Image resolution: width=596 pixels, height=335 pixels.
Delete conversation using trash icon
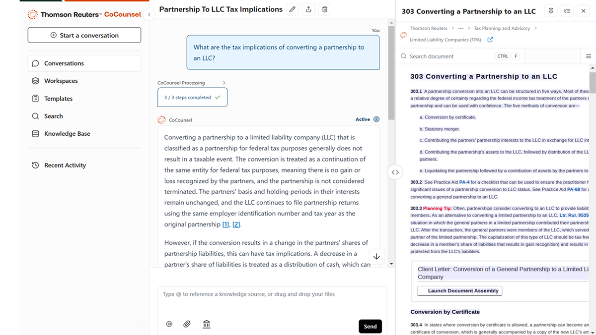[324, 9]
